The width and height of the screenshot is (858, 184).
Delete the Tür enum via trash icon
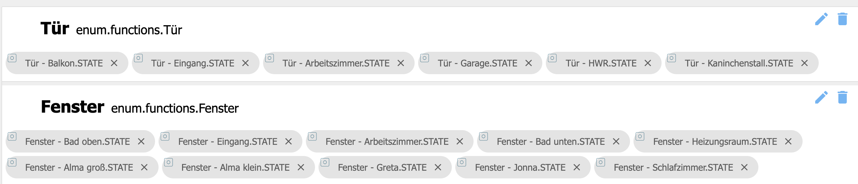pyautogui.click(x=842, y=19)
